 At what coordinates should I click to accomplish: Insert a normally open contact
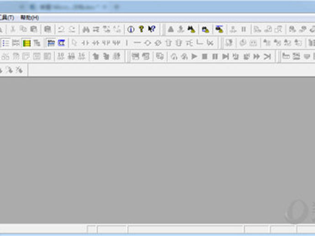coord(85,43)
